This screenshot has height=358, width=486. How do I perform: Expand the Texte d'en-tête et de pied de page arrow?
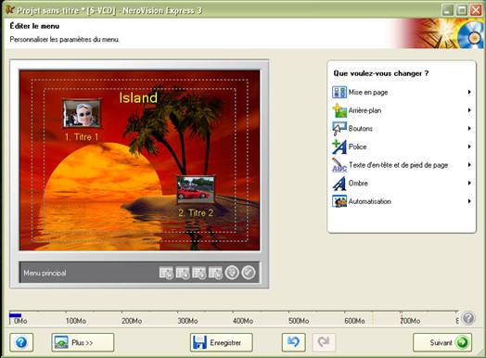point(469,165)
